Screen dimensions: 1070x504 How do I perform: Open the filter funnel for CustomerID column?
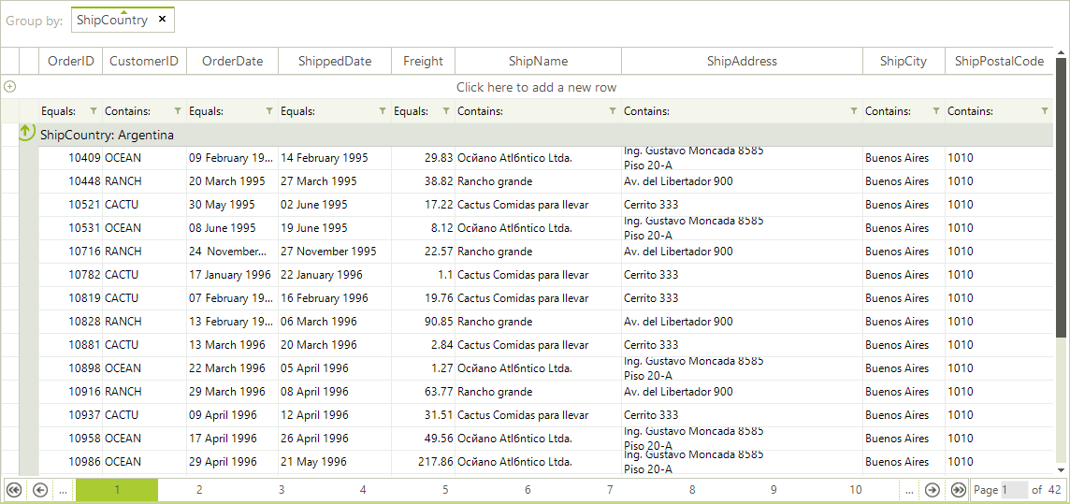pos(177,111)
